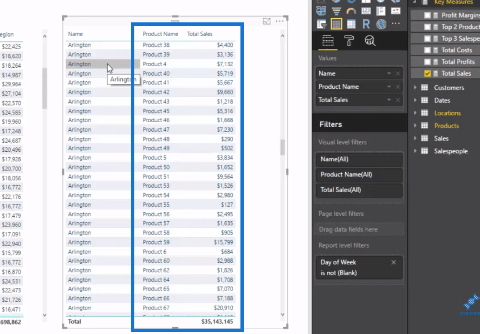Viewport: 480px width, 334px height.
Task: Remove the Day of Week report filter
Action: (x=394, y=262)
